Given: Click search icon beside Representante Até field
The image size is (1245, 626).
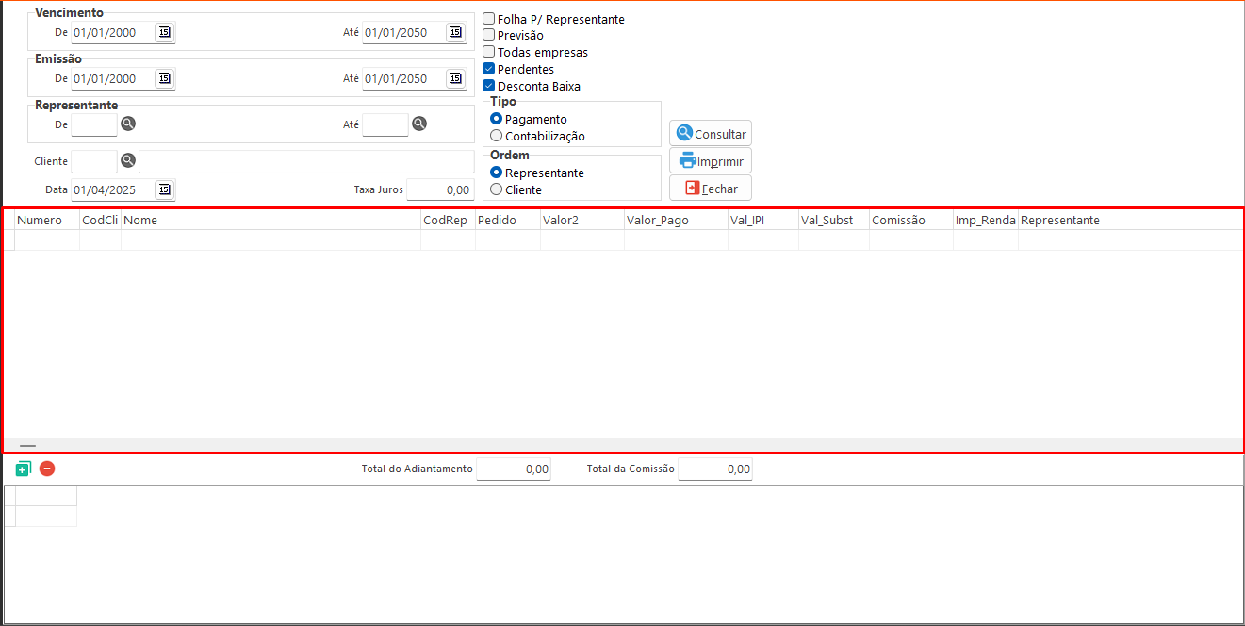Looking at the screenshot, I should [x=419, y=124].
